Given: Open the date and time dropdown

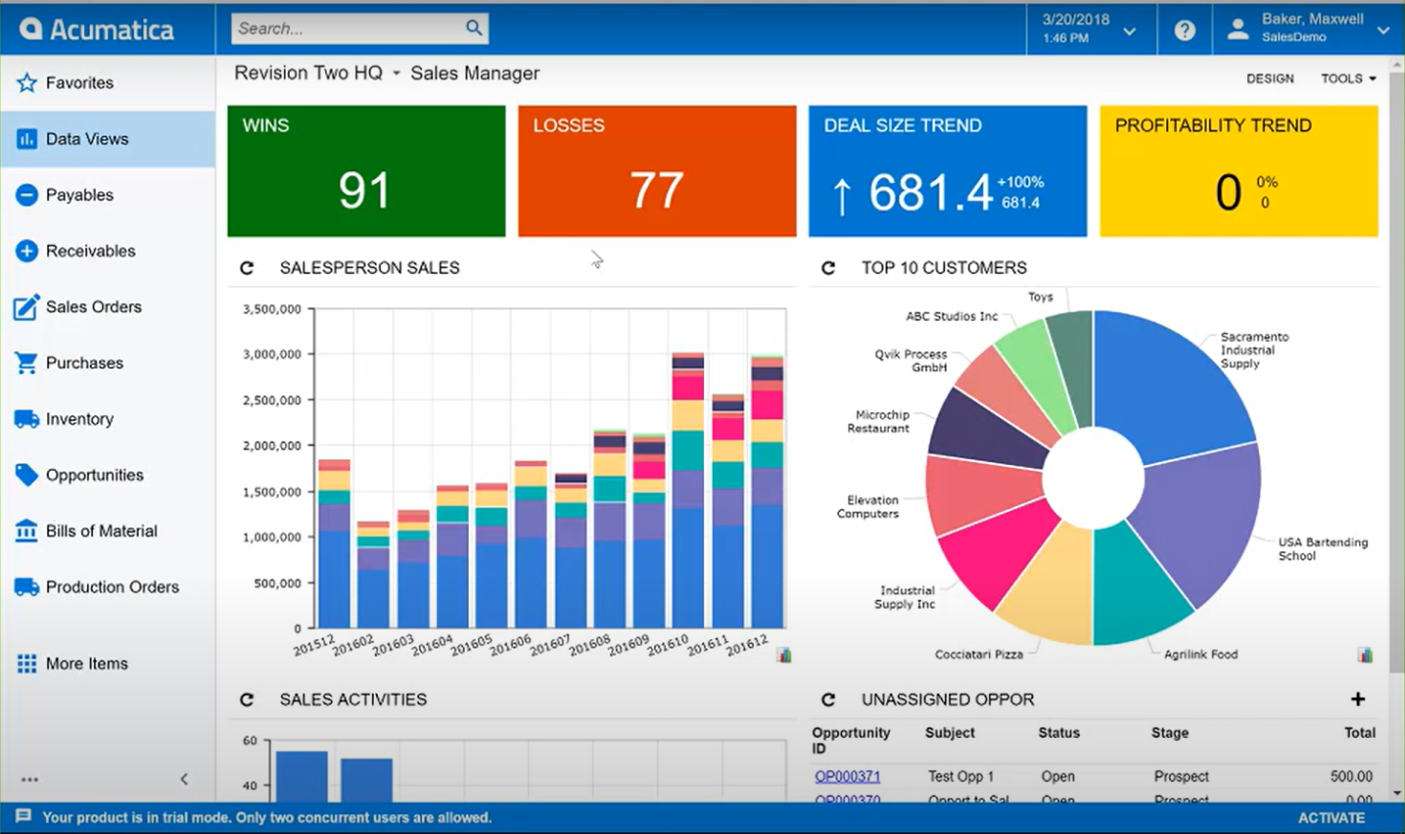Looking at the screenshot, I should 1128,29.
